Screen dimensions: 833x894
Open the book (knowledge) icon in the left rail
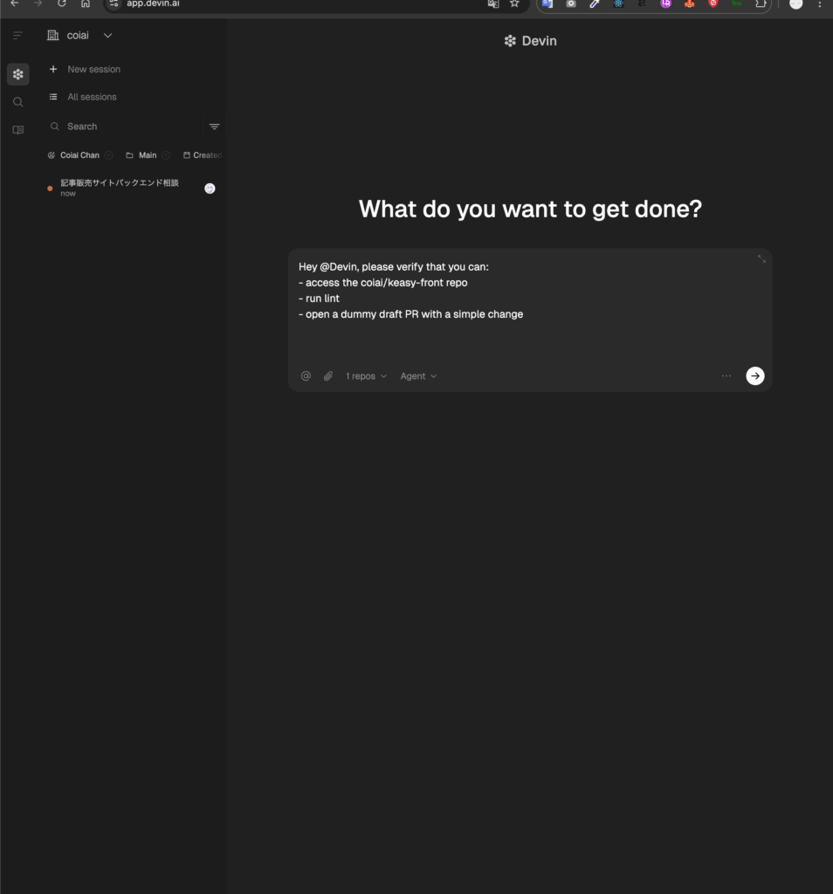tap(17, 130)
